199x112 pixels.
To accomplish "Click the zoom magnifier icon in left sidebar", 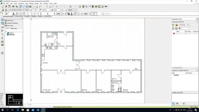I will pos(2,35).
